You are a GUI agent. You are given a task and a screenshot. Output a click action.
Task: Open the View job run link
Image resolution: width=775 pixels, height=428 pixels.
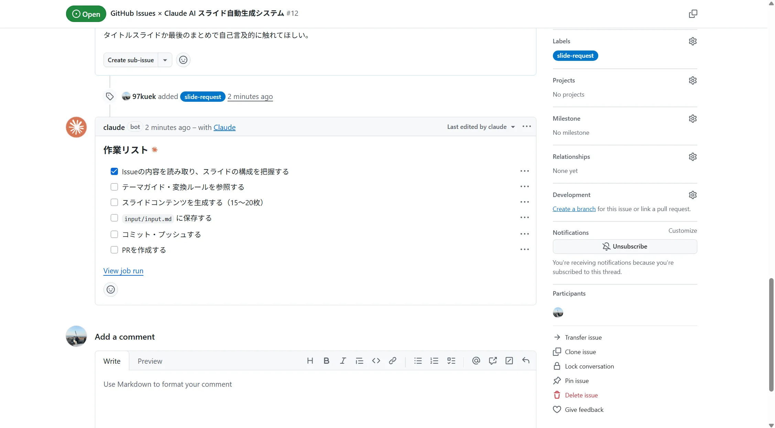[123, 271]
